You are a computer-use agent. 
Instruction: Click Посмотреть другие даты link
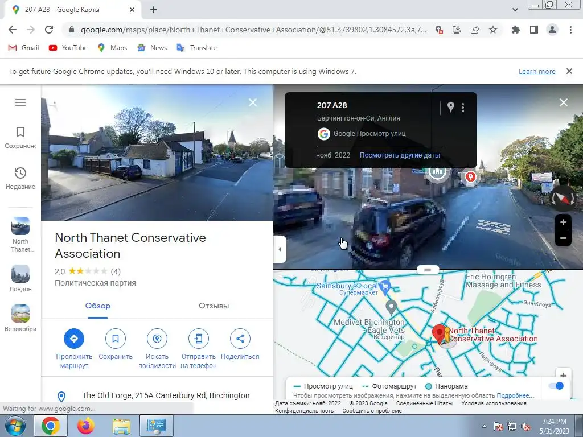400,155
